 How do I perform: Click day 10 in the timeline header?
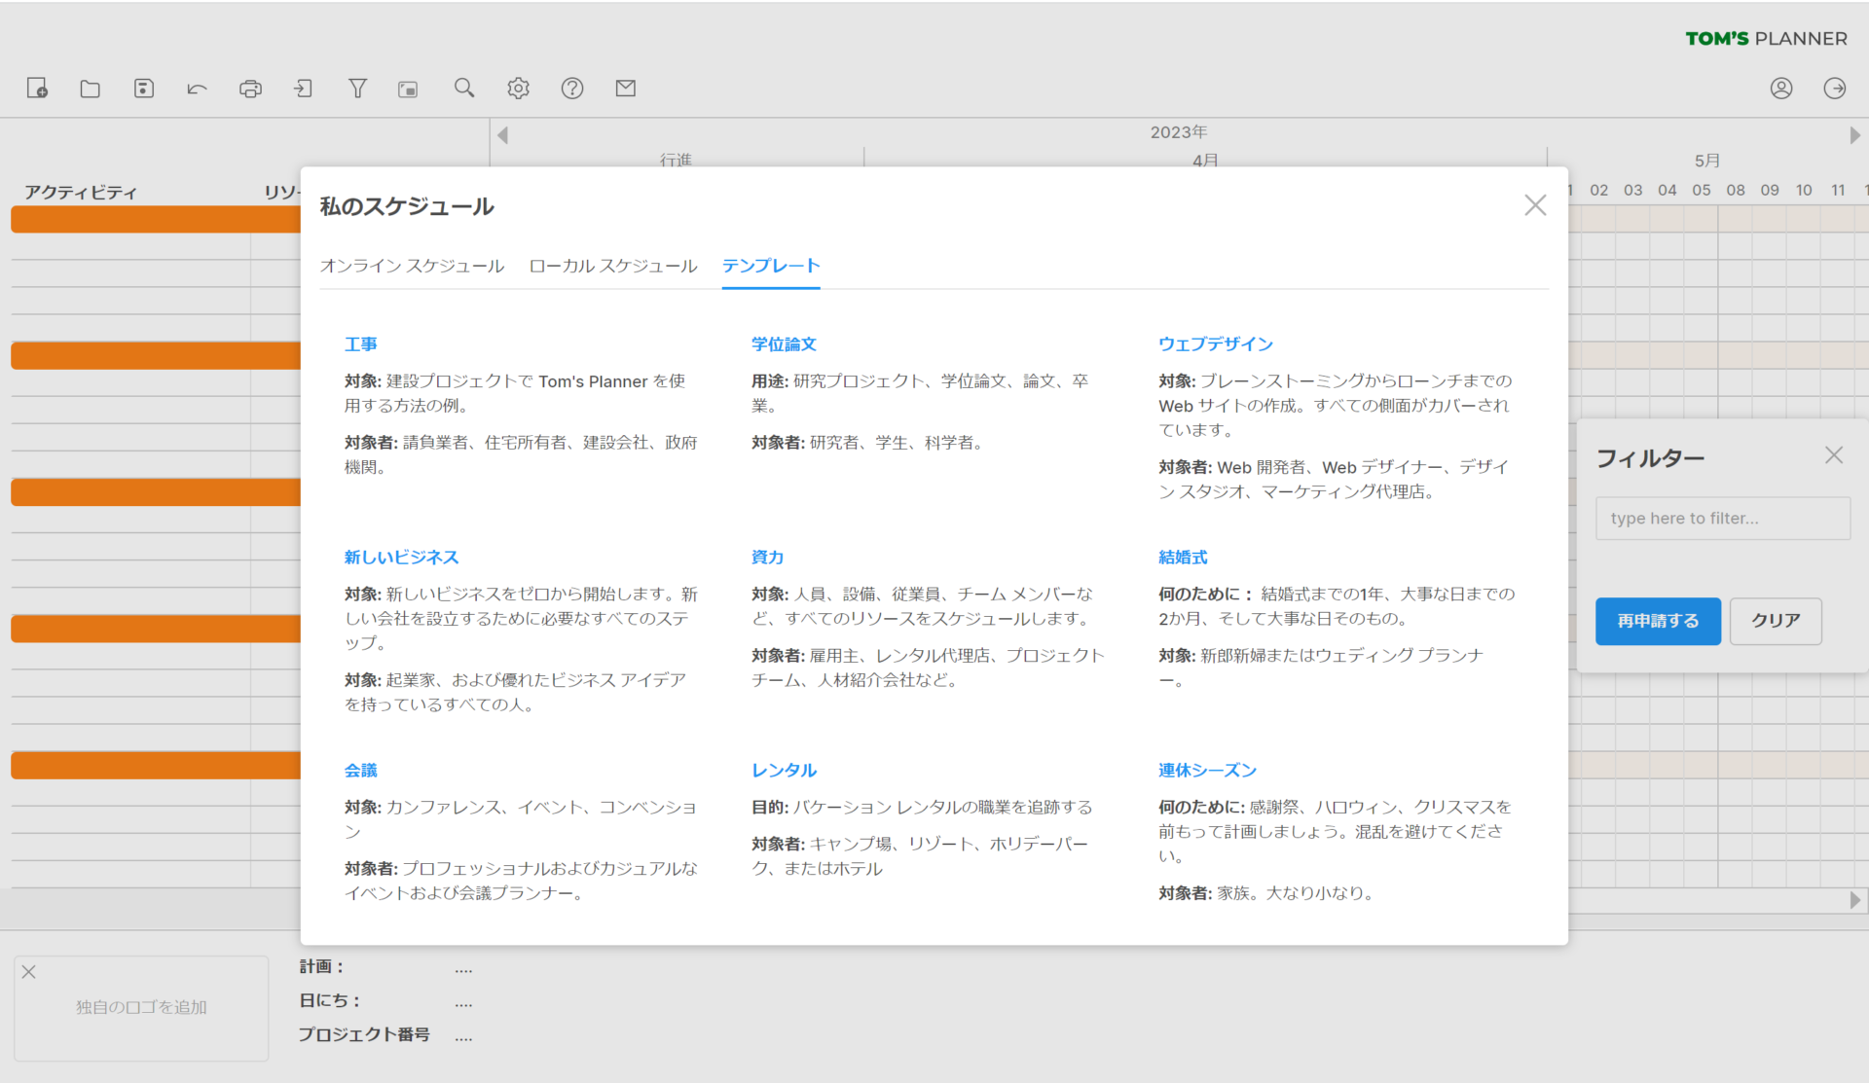coord(1804,191)
